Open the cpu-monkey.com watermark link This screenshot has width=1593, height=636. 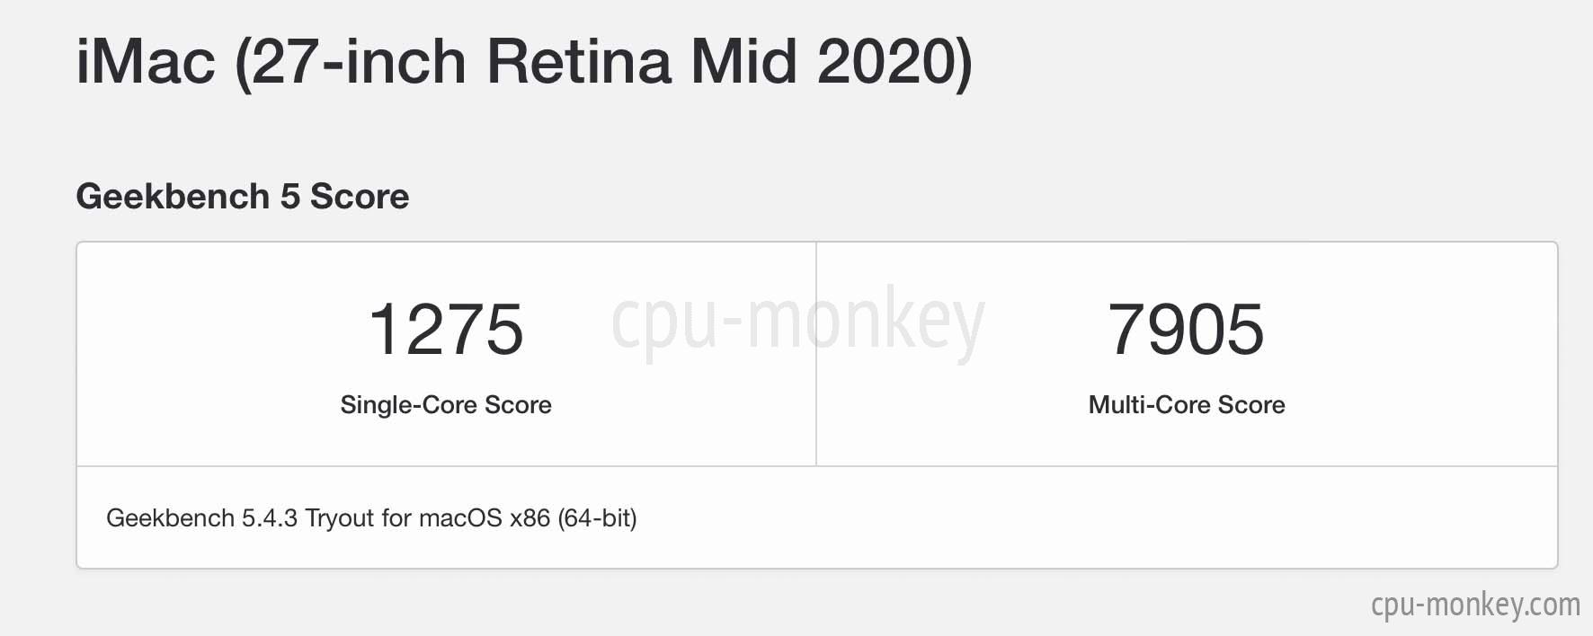click(1475, 604)
